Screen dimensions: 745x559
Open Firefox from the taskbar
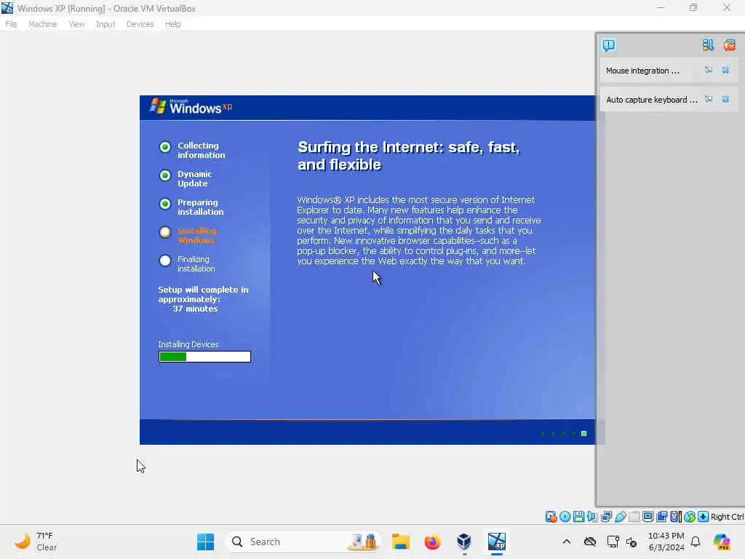[432, 542]
